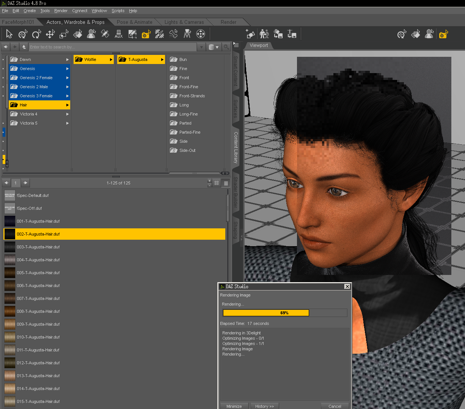This screenshot has height=409, width=465.
Task: Choose the Node Weight Brush tool
Action: pos(160,34)
